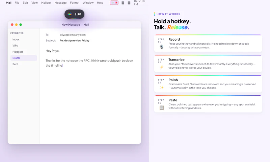
Task: Click the microphone icon in Step 01
Action: click(162, 47)
